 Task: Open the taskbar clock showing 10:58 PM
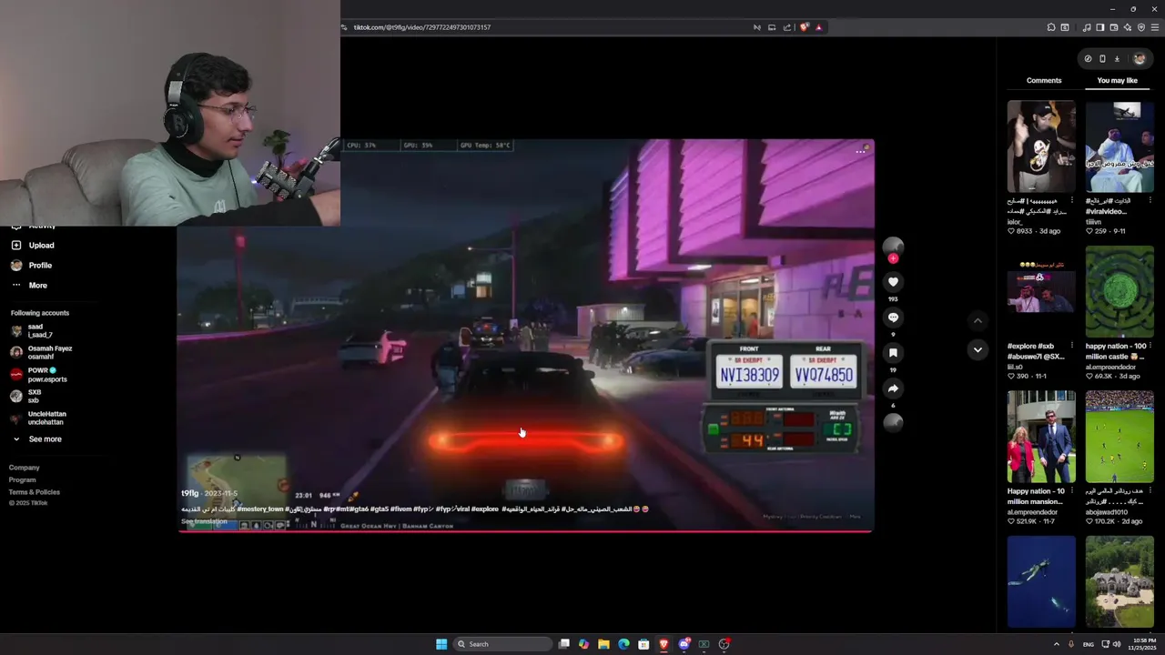pyautogui.click(x=1143, y=644)
